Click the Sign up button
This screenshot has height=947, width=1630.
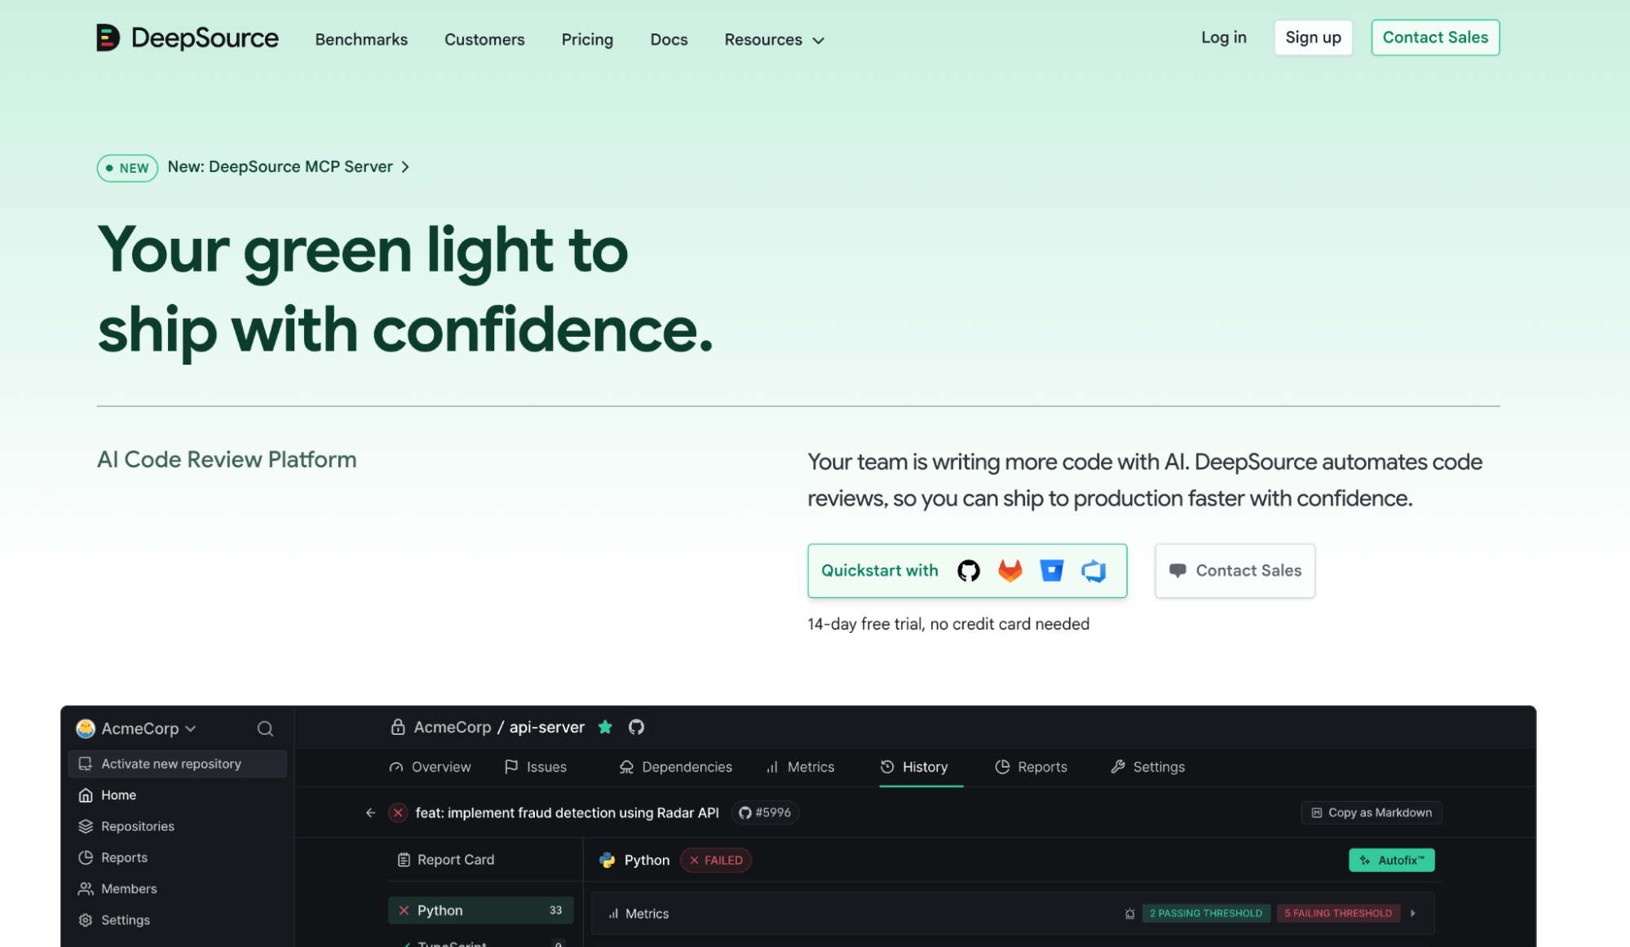(1313, 38)
